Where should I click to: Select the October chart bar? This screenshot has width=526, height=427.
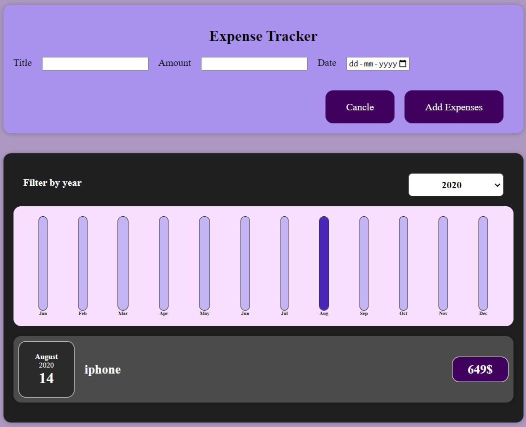click(x=403, y=262)
